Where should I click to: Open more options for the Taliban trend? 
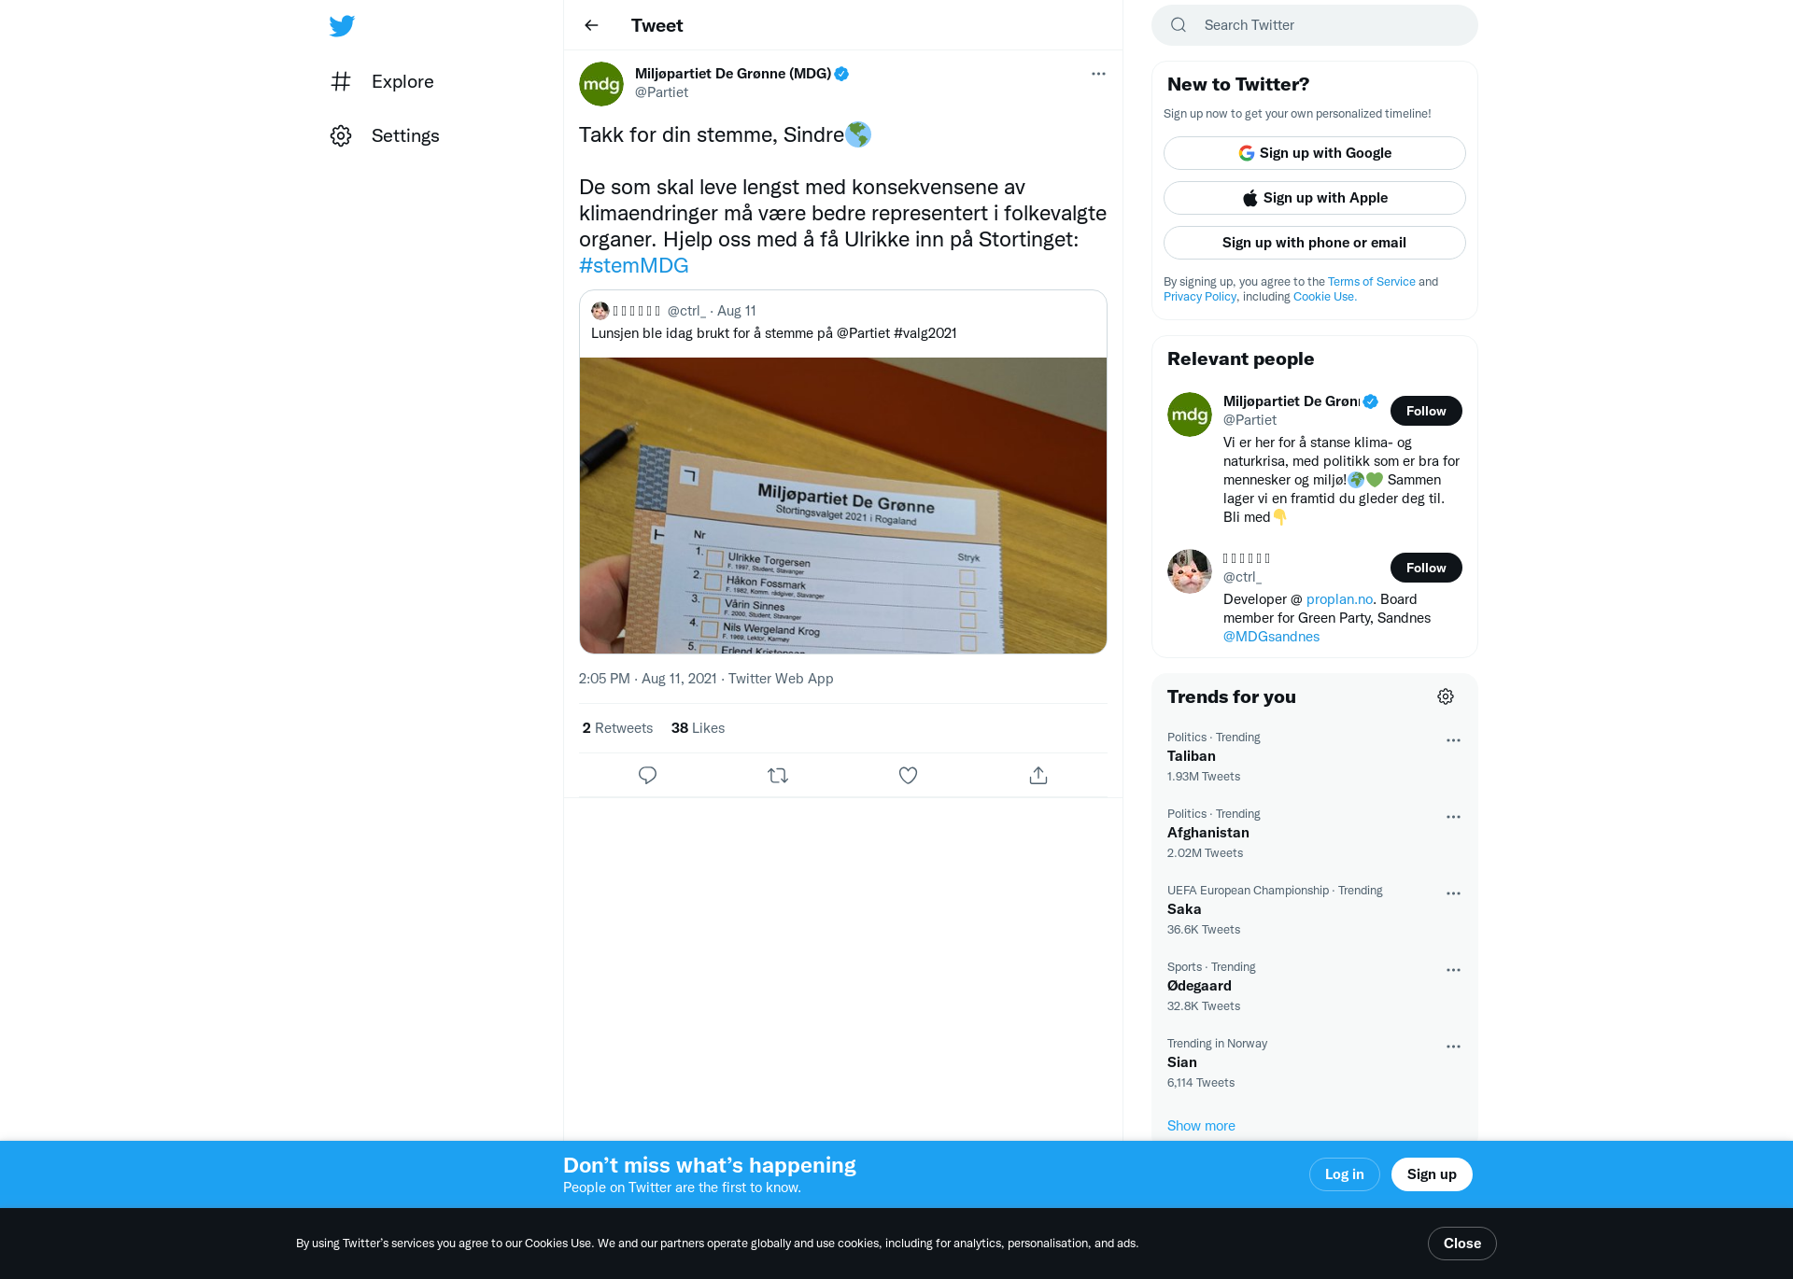click(1453, 740)
